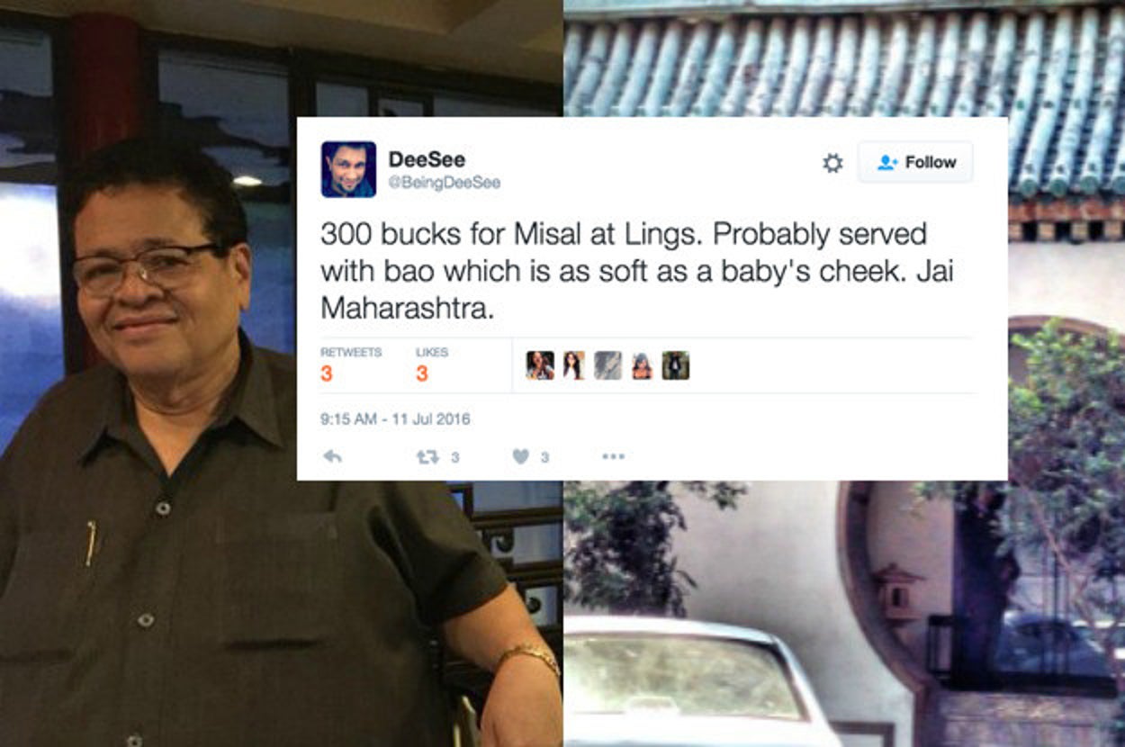This screenshot has width=1125, height=747.
Task: Click the retweet arrows icon
Action: pyautogui.click(x=427, y=456)
